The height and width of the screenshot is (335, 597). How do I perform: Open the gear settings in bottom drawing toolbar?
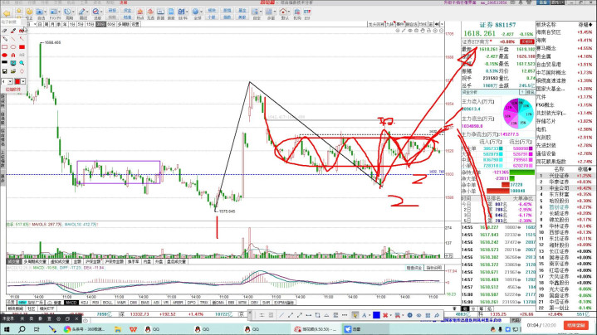(409, 315)
